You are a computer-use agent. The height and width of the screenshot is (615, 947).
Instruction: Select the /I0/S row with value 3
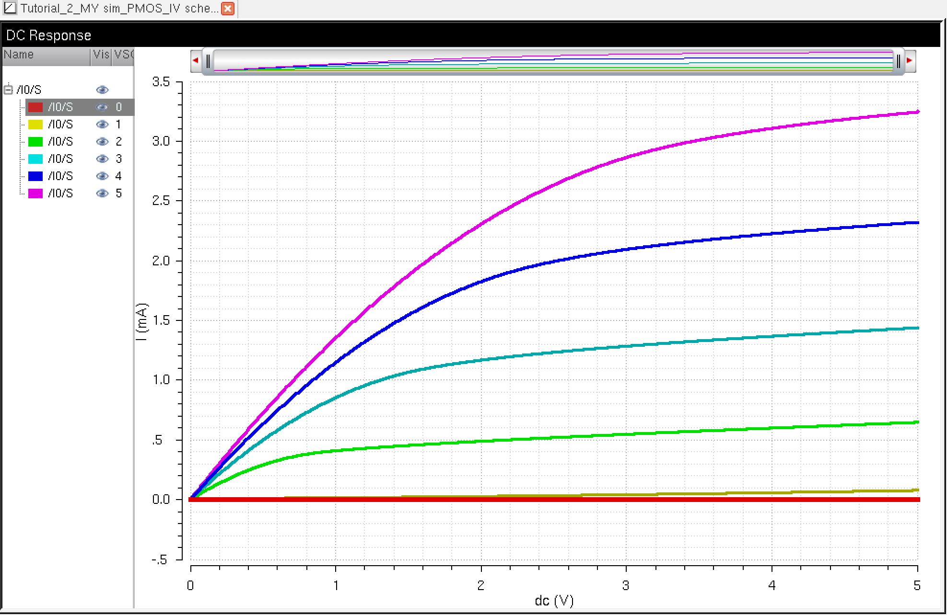pos(80,159)
